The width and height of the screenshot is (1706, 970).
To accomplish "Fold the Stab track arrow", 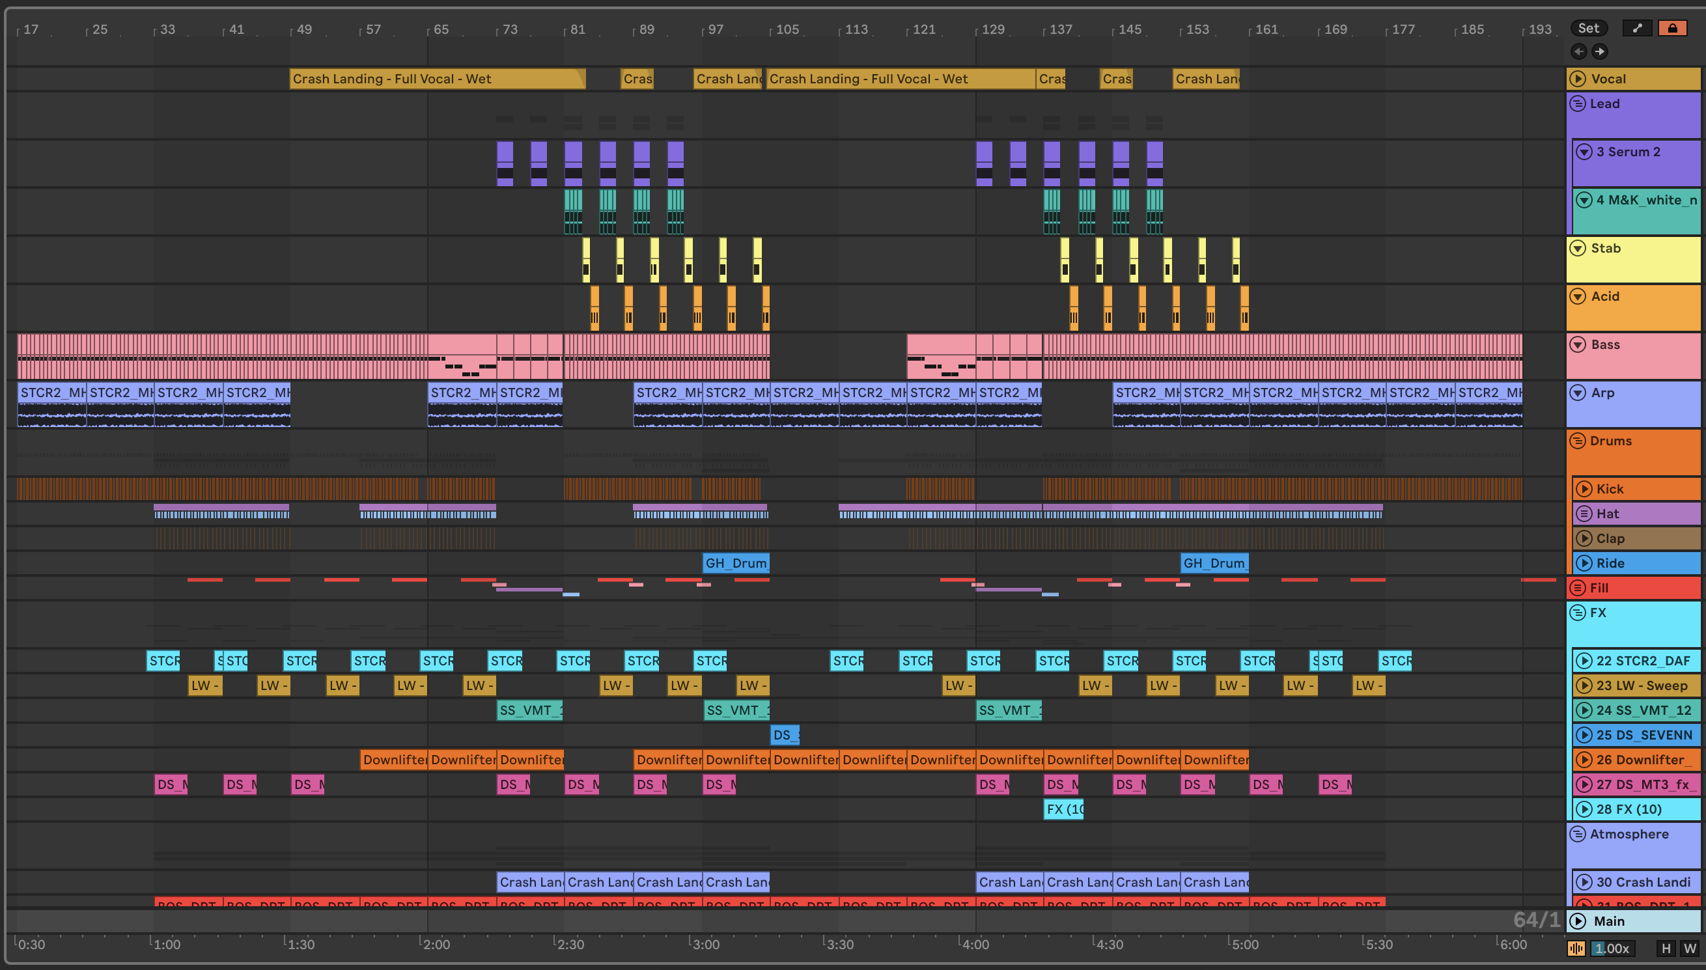I will tap(1578, 249).
